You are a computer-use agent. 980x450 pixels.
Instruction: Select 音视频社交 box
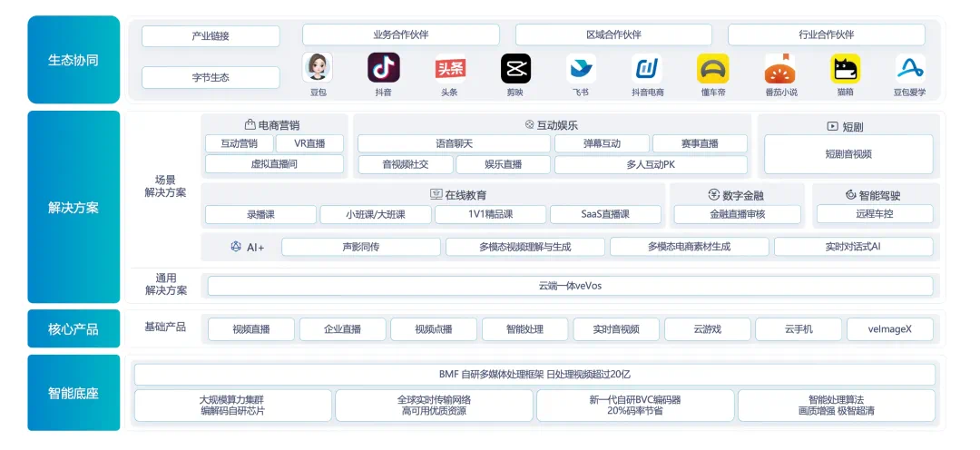(x=405, y=164)
